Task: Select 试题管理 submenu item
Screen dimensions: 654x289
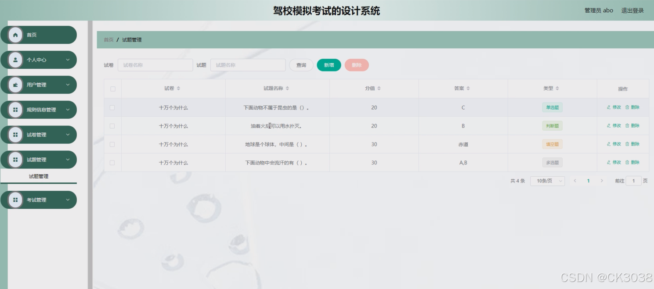Action: 39,176
